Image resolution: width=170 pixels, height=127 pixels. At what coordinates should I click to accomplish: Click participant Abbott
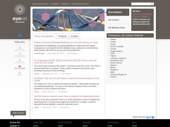[x=113, y=40]
